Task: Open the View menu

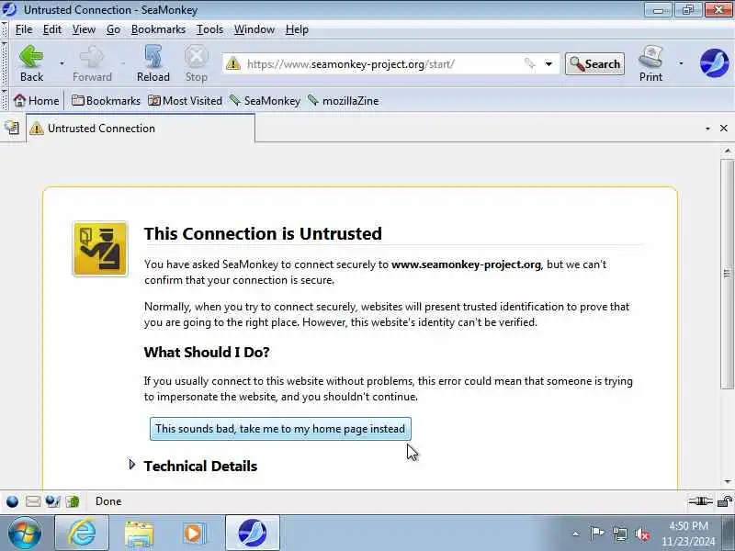Action: pos(84,29)
